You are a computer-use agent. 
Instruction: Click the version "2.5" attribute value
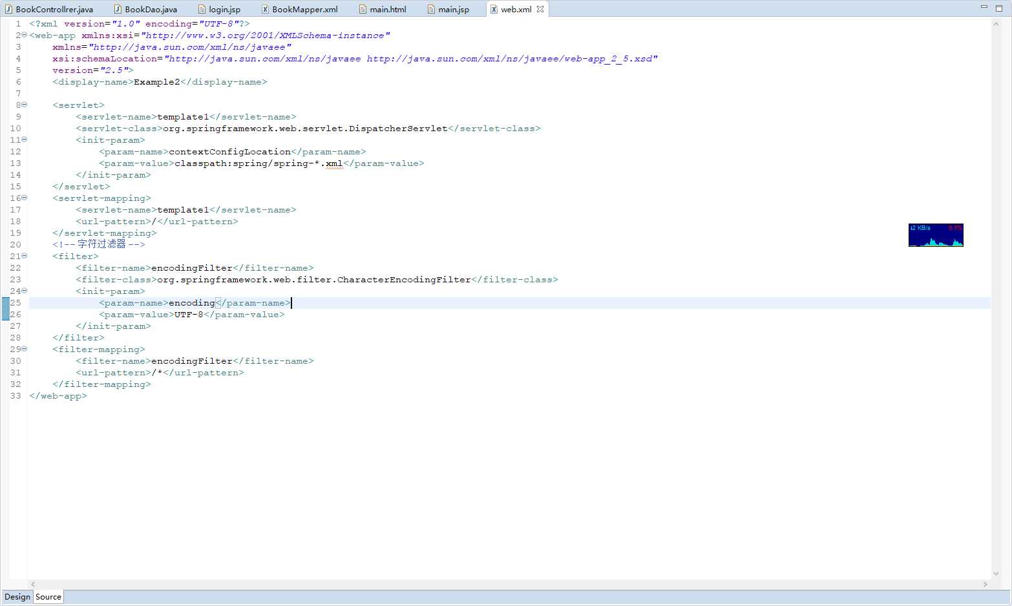tap(114, 70)
